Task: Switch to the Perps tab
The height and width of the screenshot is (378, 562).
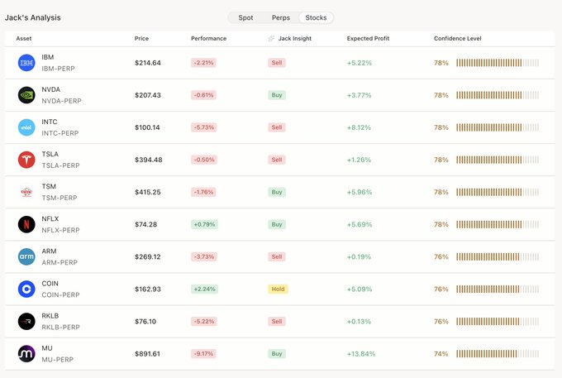Action: click(x=281, y=17)
